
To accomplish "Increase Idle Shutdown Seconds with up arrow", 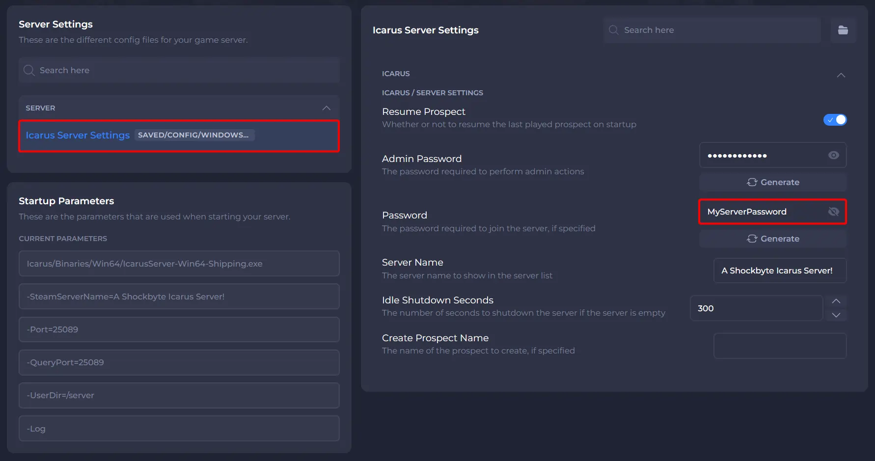I will pos(836,301).
